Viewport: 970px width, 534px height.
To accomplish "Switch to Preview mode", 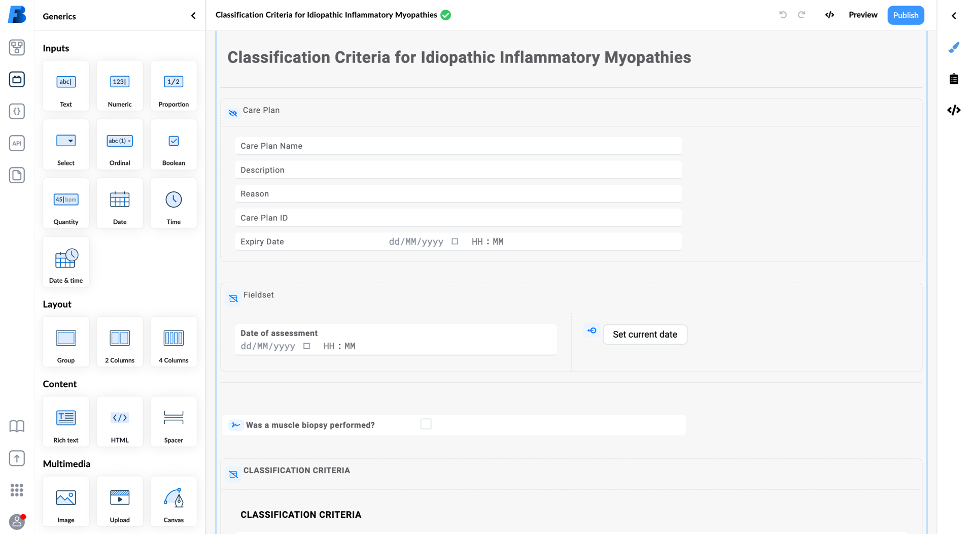I will pos(862,15).
